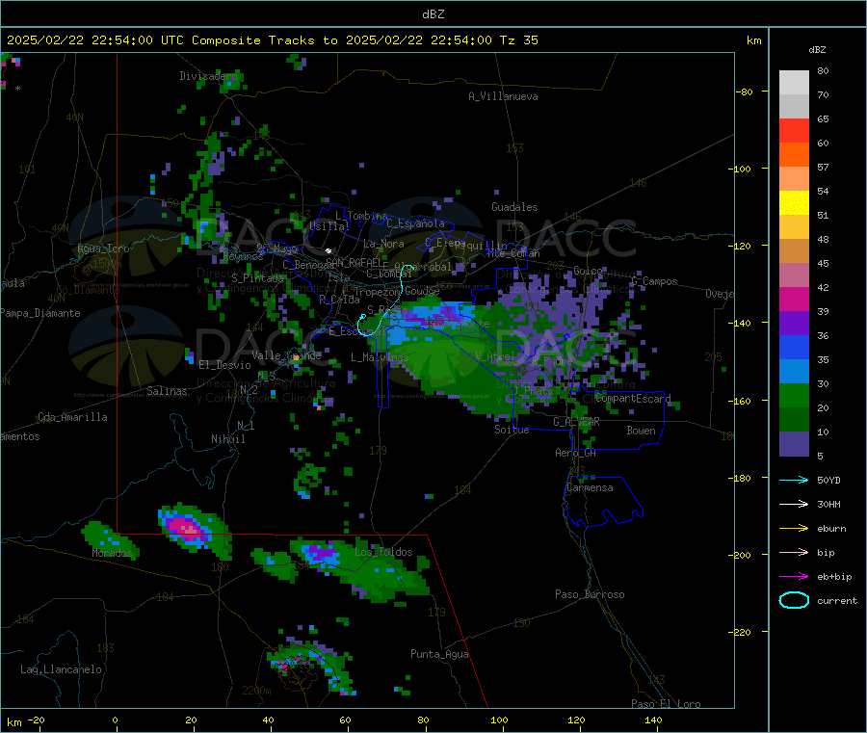The width and height of the screenshot is (867, 733).
Task: Select the 30 dBZ green swatch
Action: click(794, 395)
